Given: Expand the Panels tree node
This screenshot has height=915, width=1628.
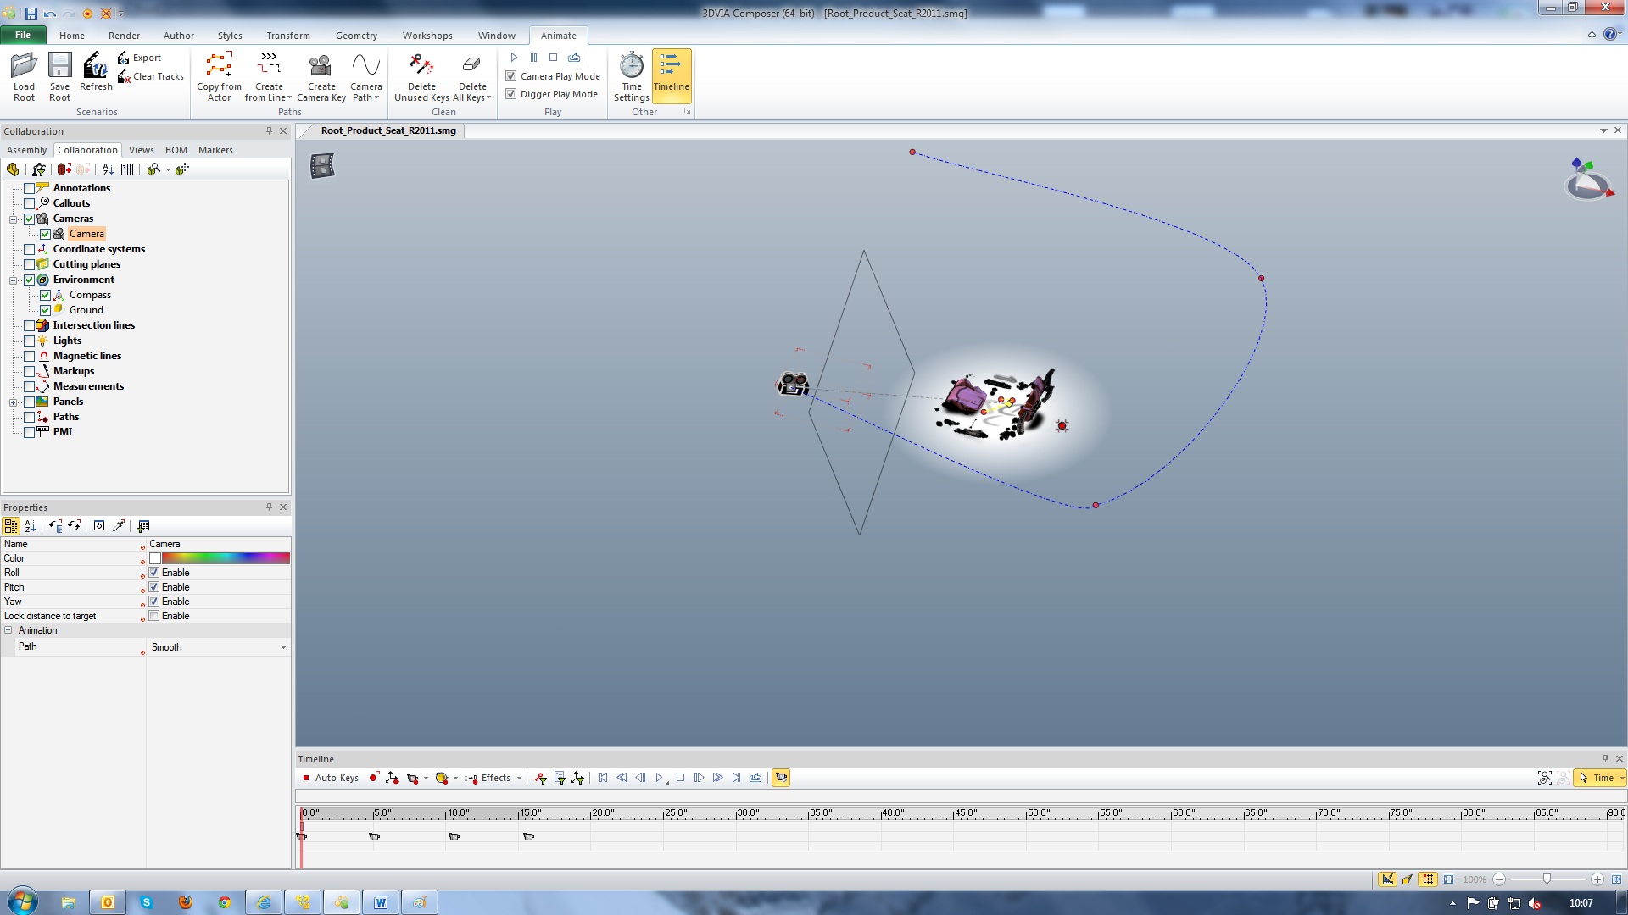Looking at the screenshot, I should pos(14,402).
